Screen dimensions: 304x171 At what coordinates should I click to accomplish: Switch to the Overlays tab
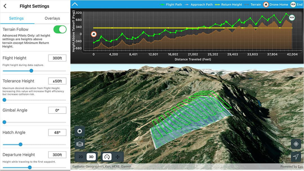point(52,18)
